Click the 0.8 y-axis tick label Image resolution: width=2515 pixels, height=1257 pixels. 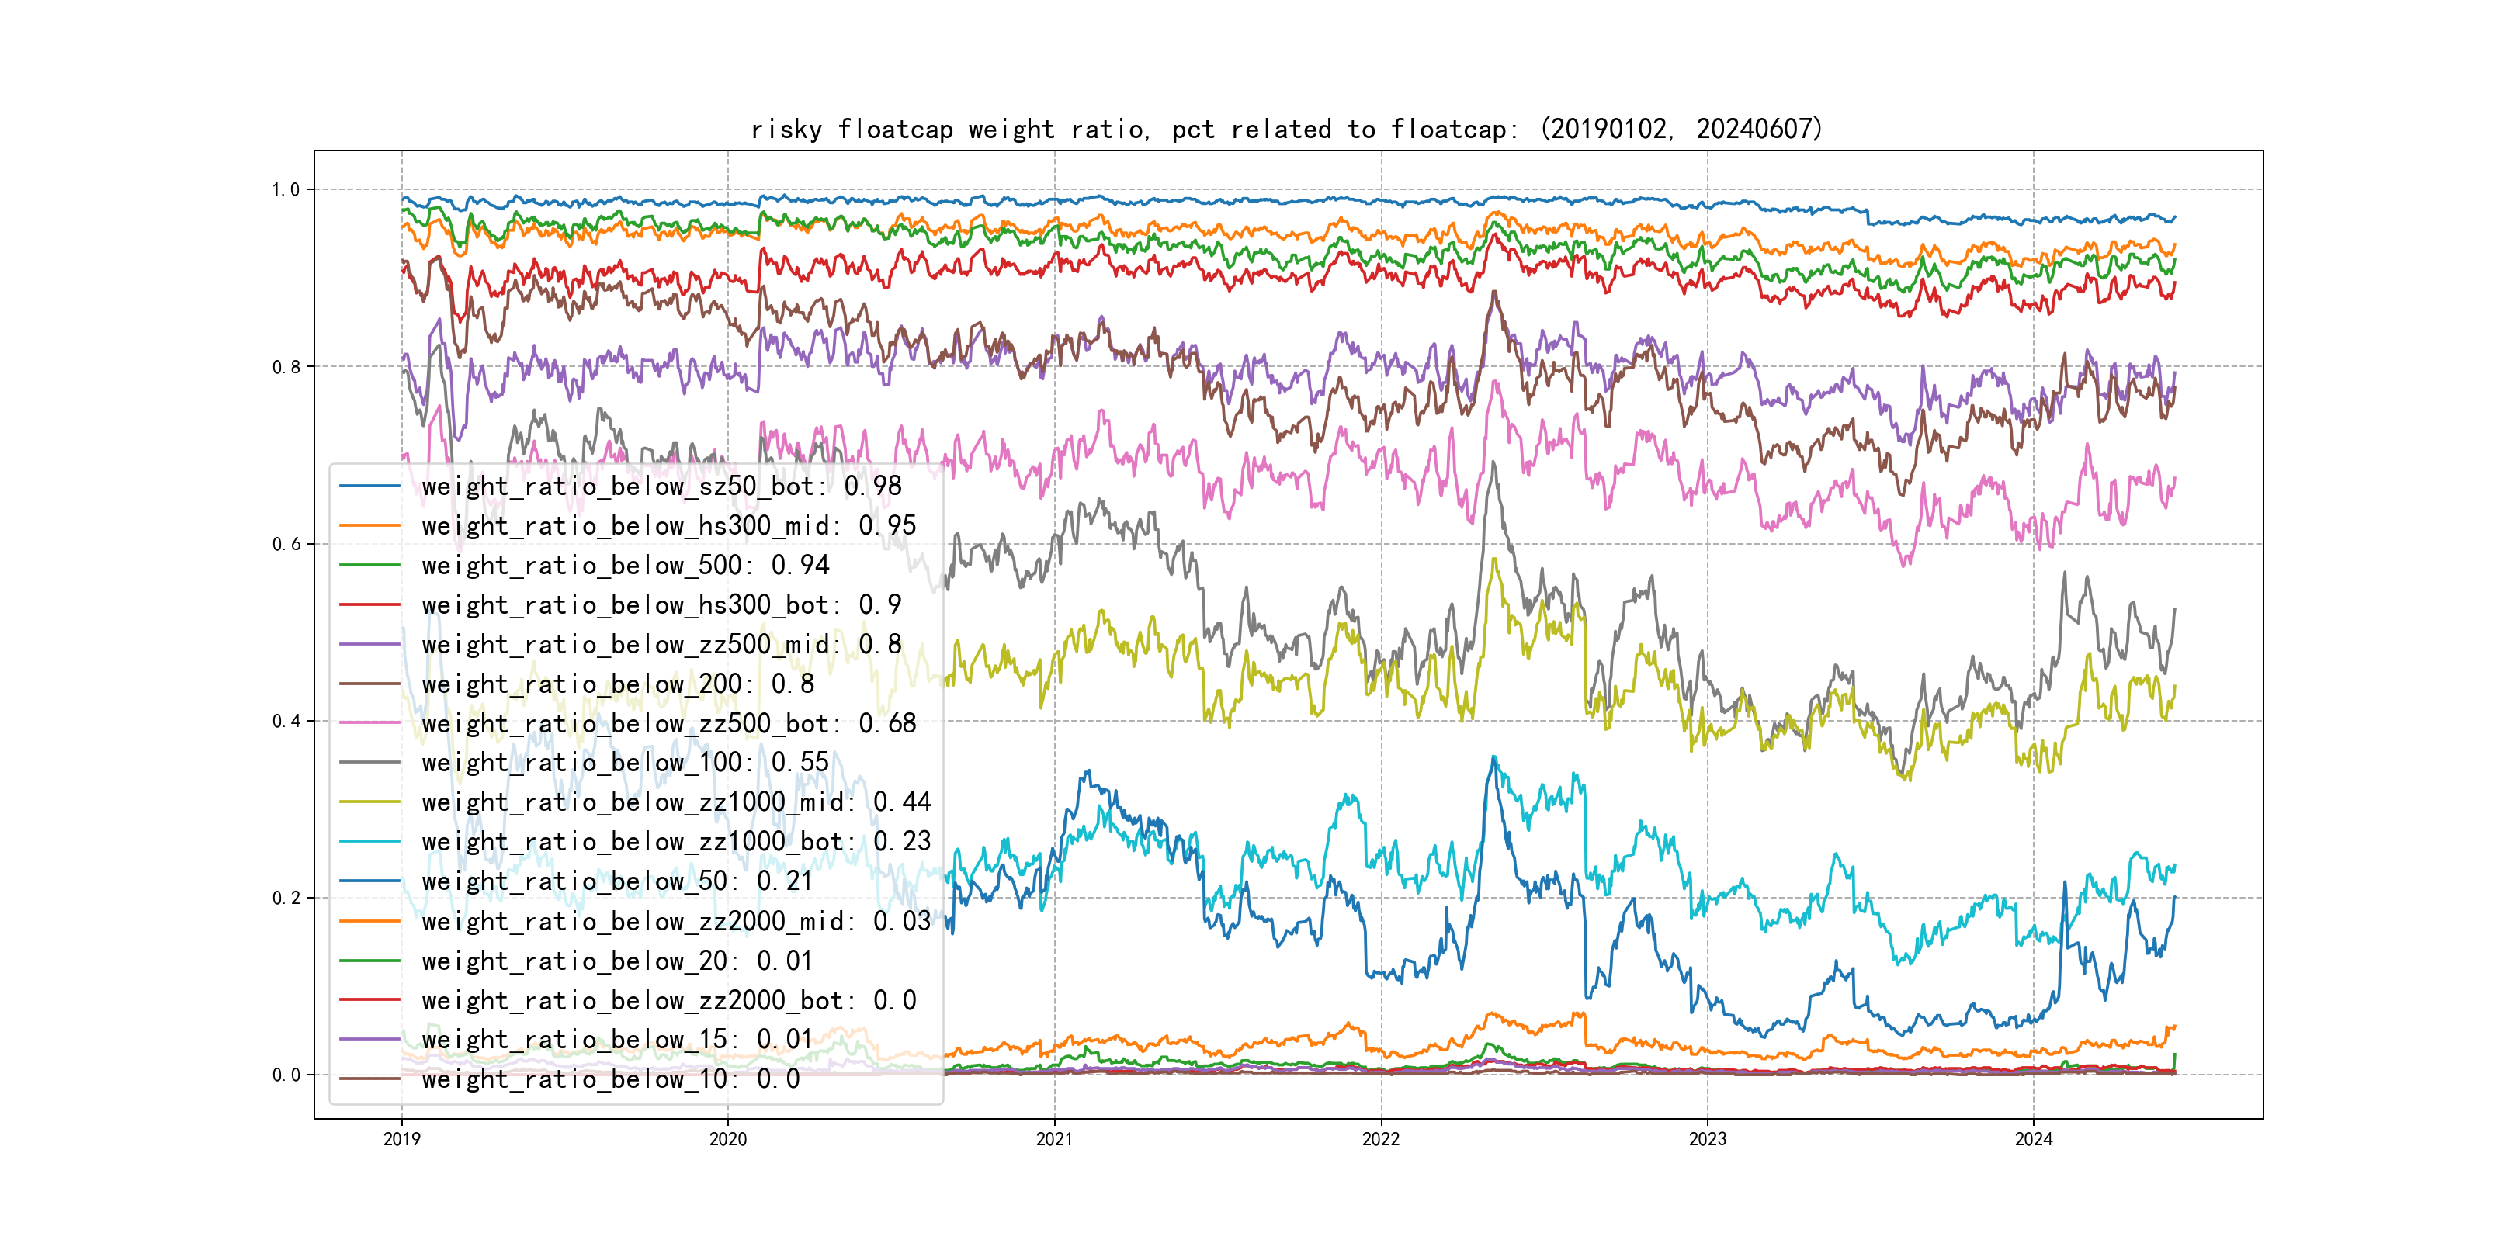point(286,367)
